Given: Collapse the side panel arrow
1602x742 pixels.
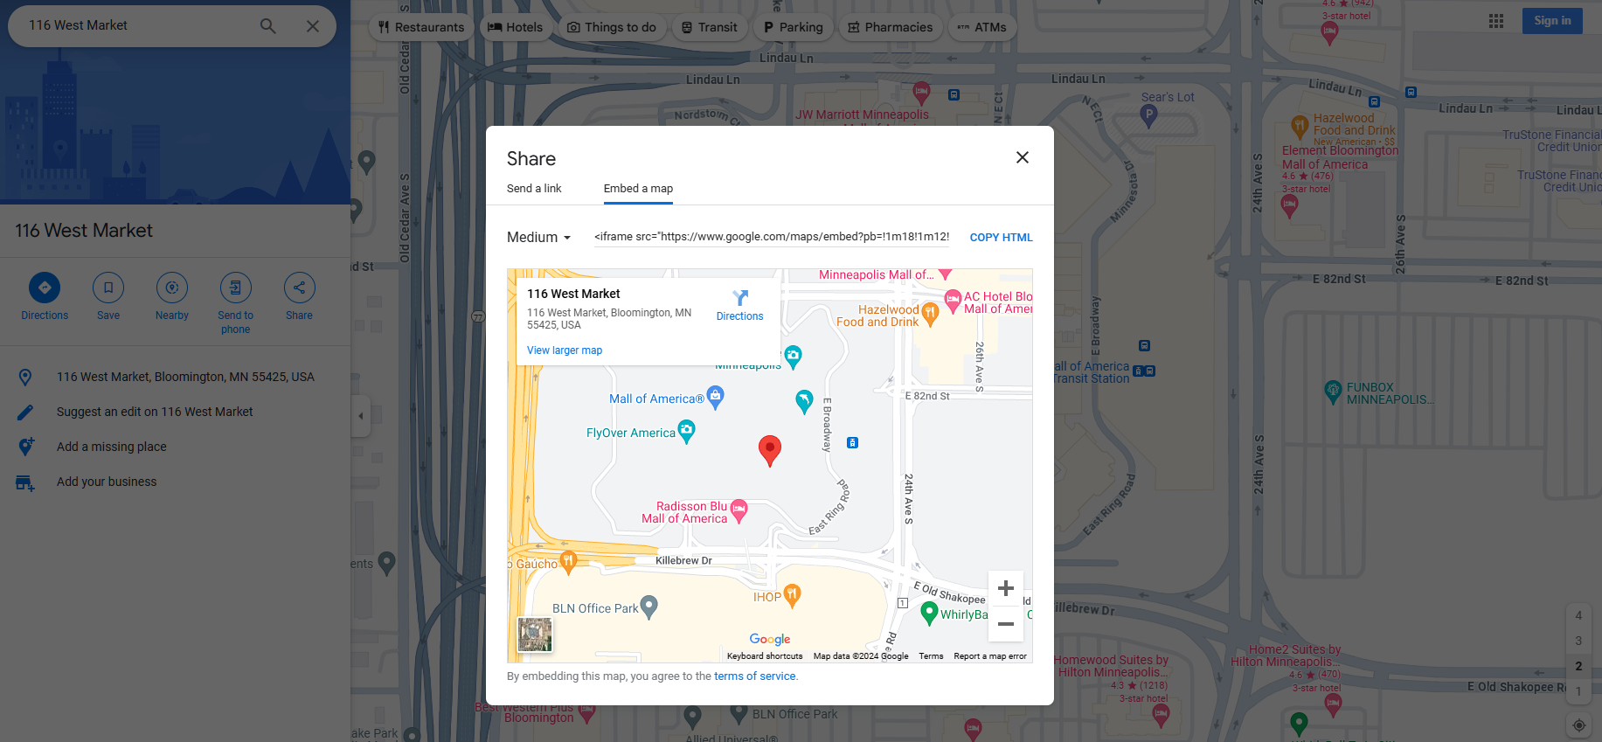Looking at the screenshot, I should click(361, 416).
